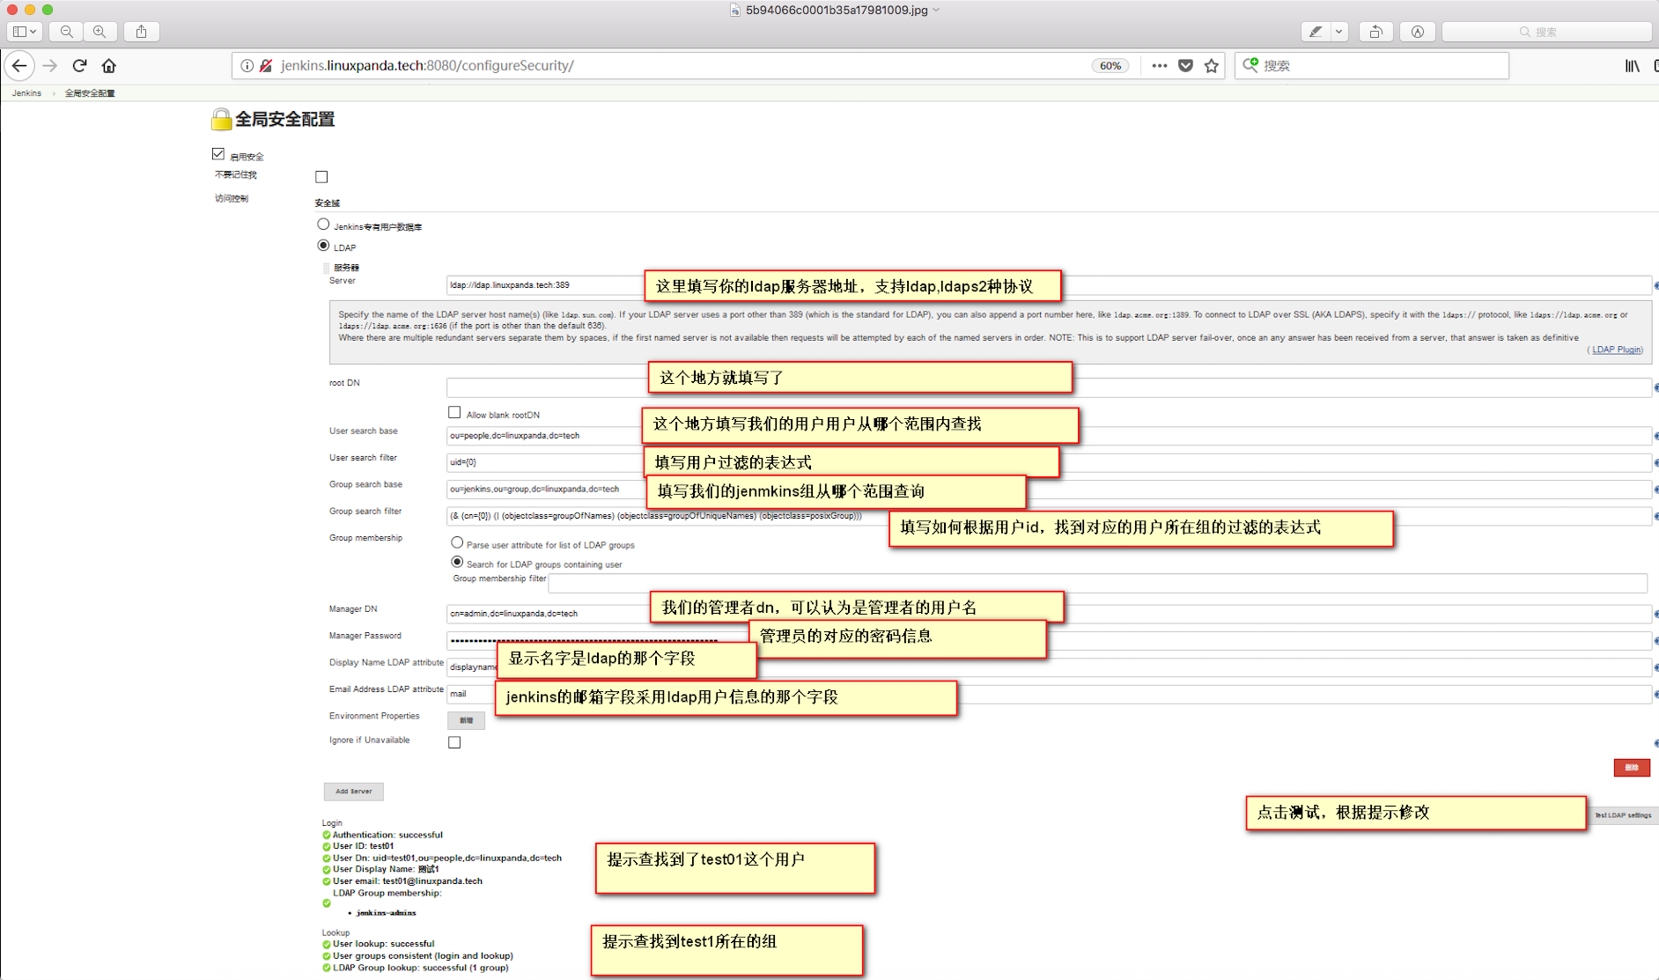Click the Group membership filter input
This screenshot has width=1659, height=980.
(1097, 582)
